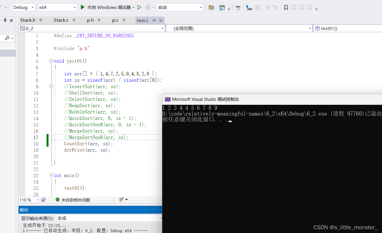Pin the test.c tab
382x233 pixels.
point(154,20)
